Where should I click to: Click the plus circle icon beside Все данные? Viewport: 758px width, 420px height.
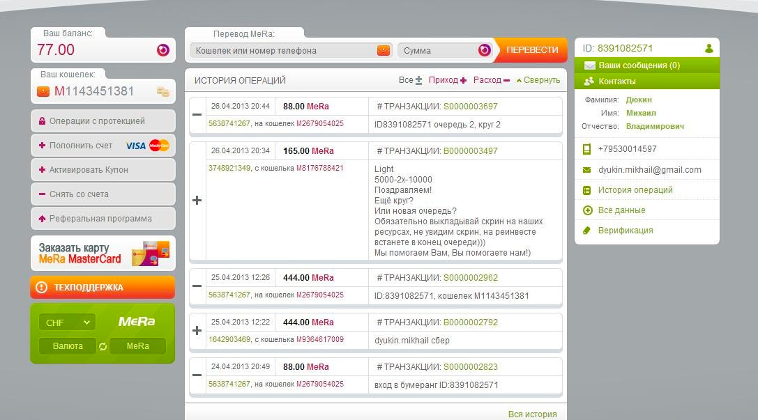pos(587,210)
